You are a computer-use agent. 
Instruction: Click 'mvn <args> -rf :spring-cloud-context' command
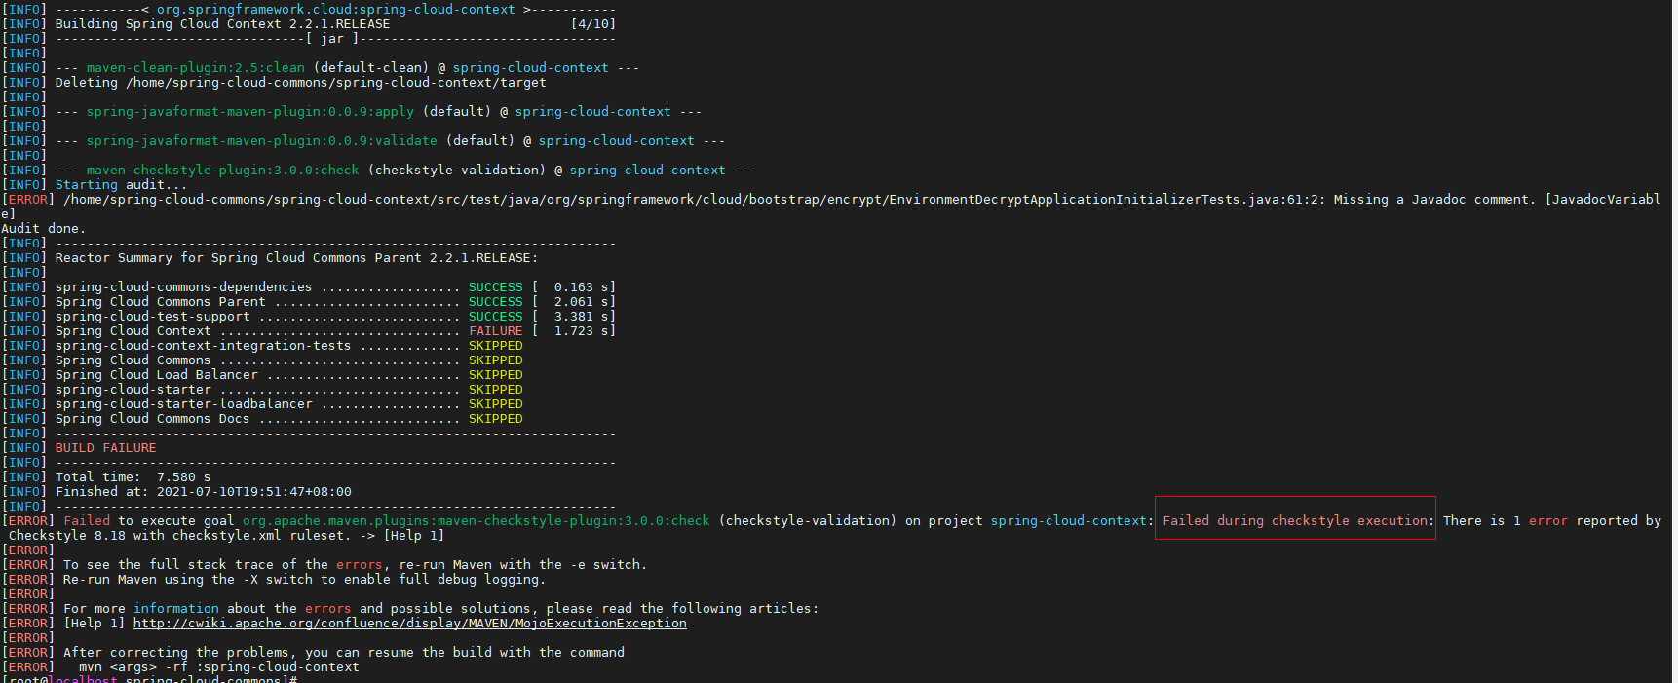click(x=218, y=667)
